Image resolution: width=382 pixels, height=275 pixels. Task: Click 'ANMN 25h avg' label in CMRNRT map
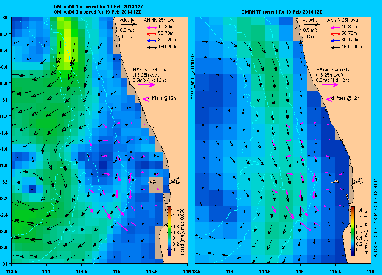[x=343, y=20]
